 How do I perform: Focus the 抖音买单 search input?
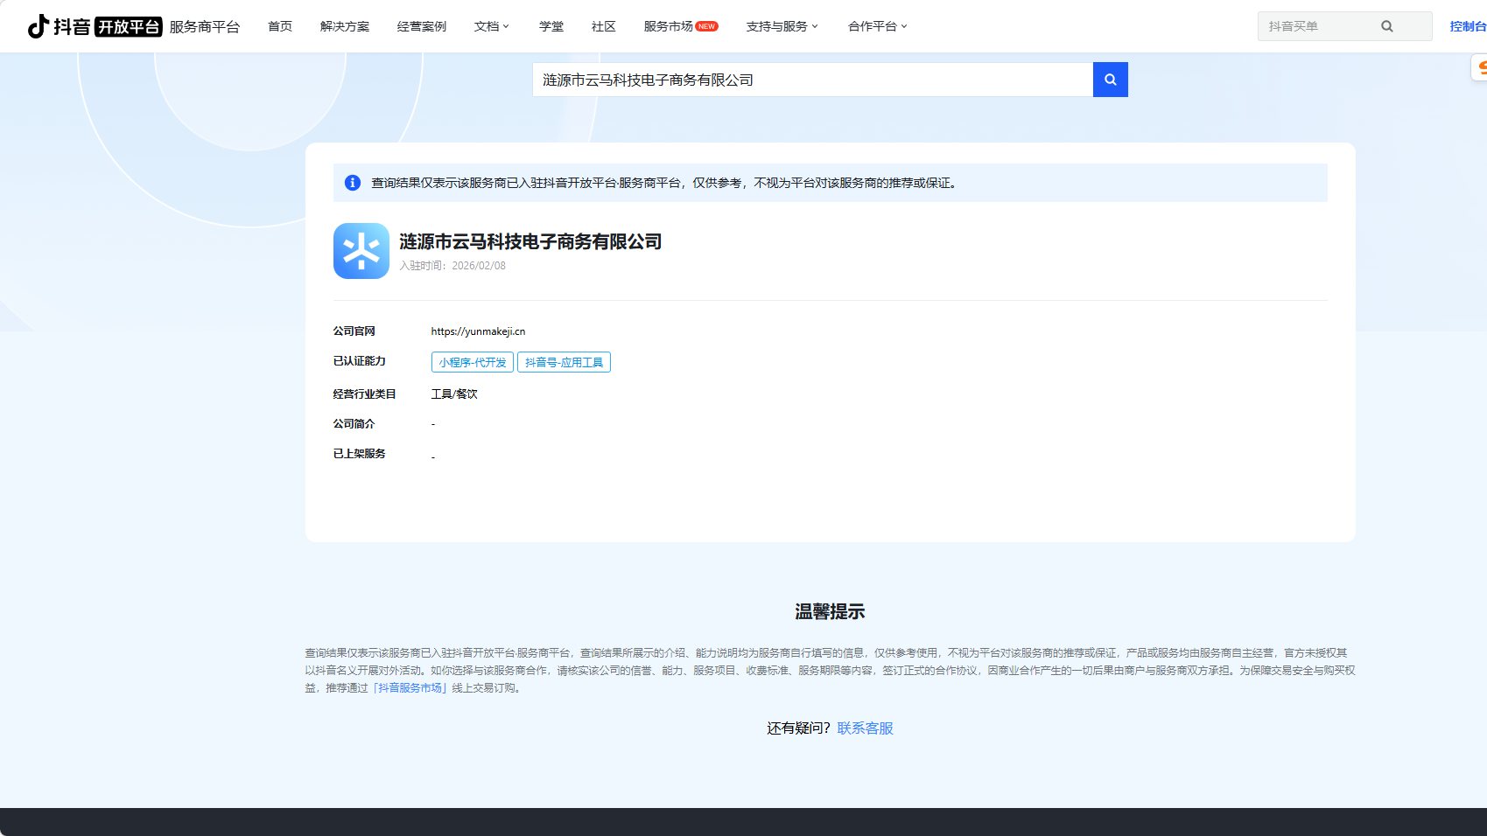(x=1319, y=26)
